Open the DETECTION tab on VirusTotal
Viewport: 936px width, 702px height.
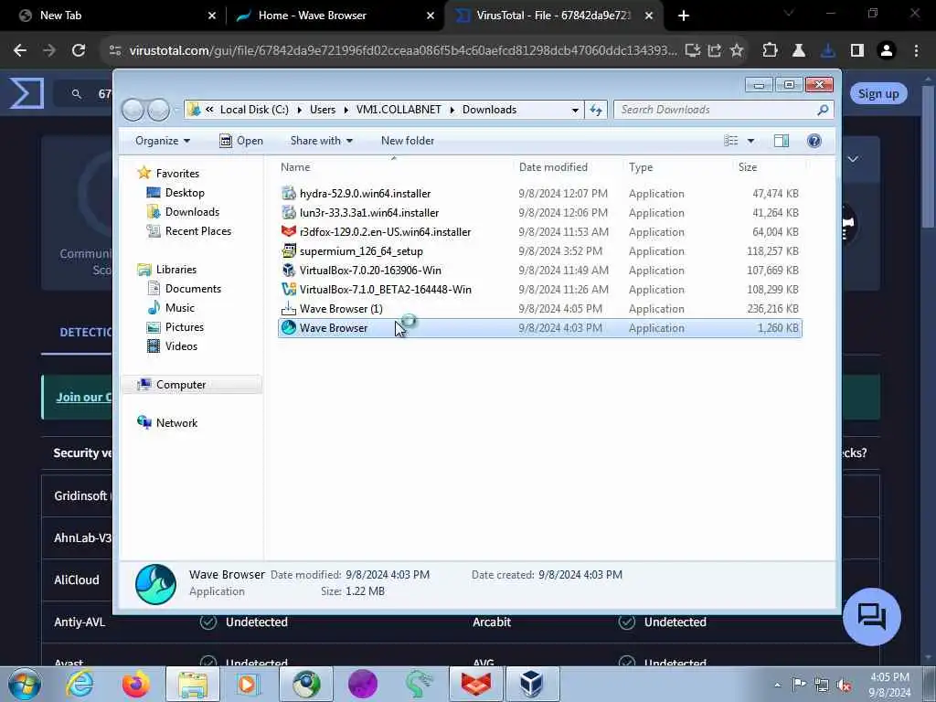pyautogui.click(x=85, y=333)
